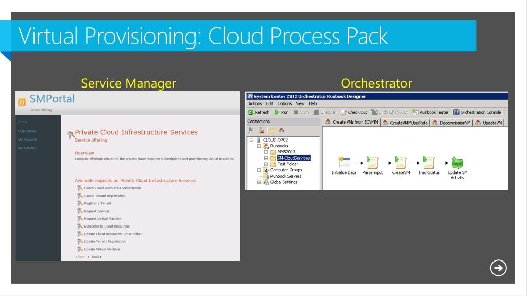Select the Parse input runbook activity
This screenshot has height=296, width=527.
(372, 162)
